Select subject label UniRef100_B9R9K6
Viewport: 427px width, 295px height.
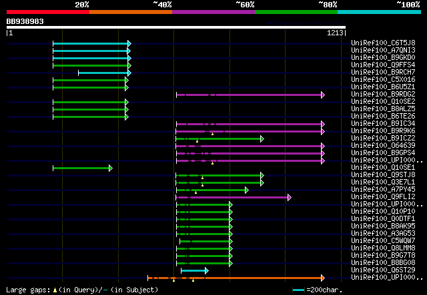pyautogui.click(x=383, y=131)
